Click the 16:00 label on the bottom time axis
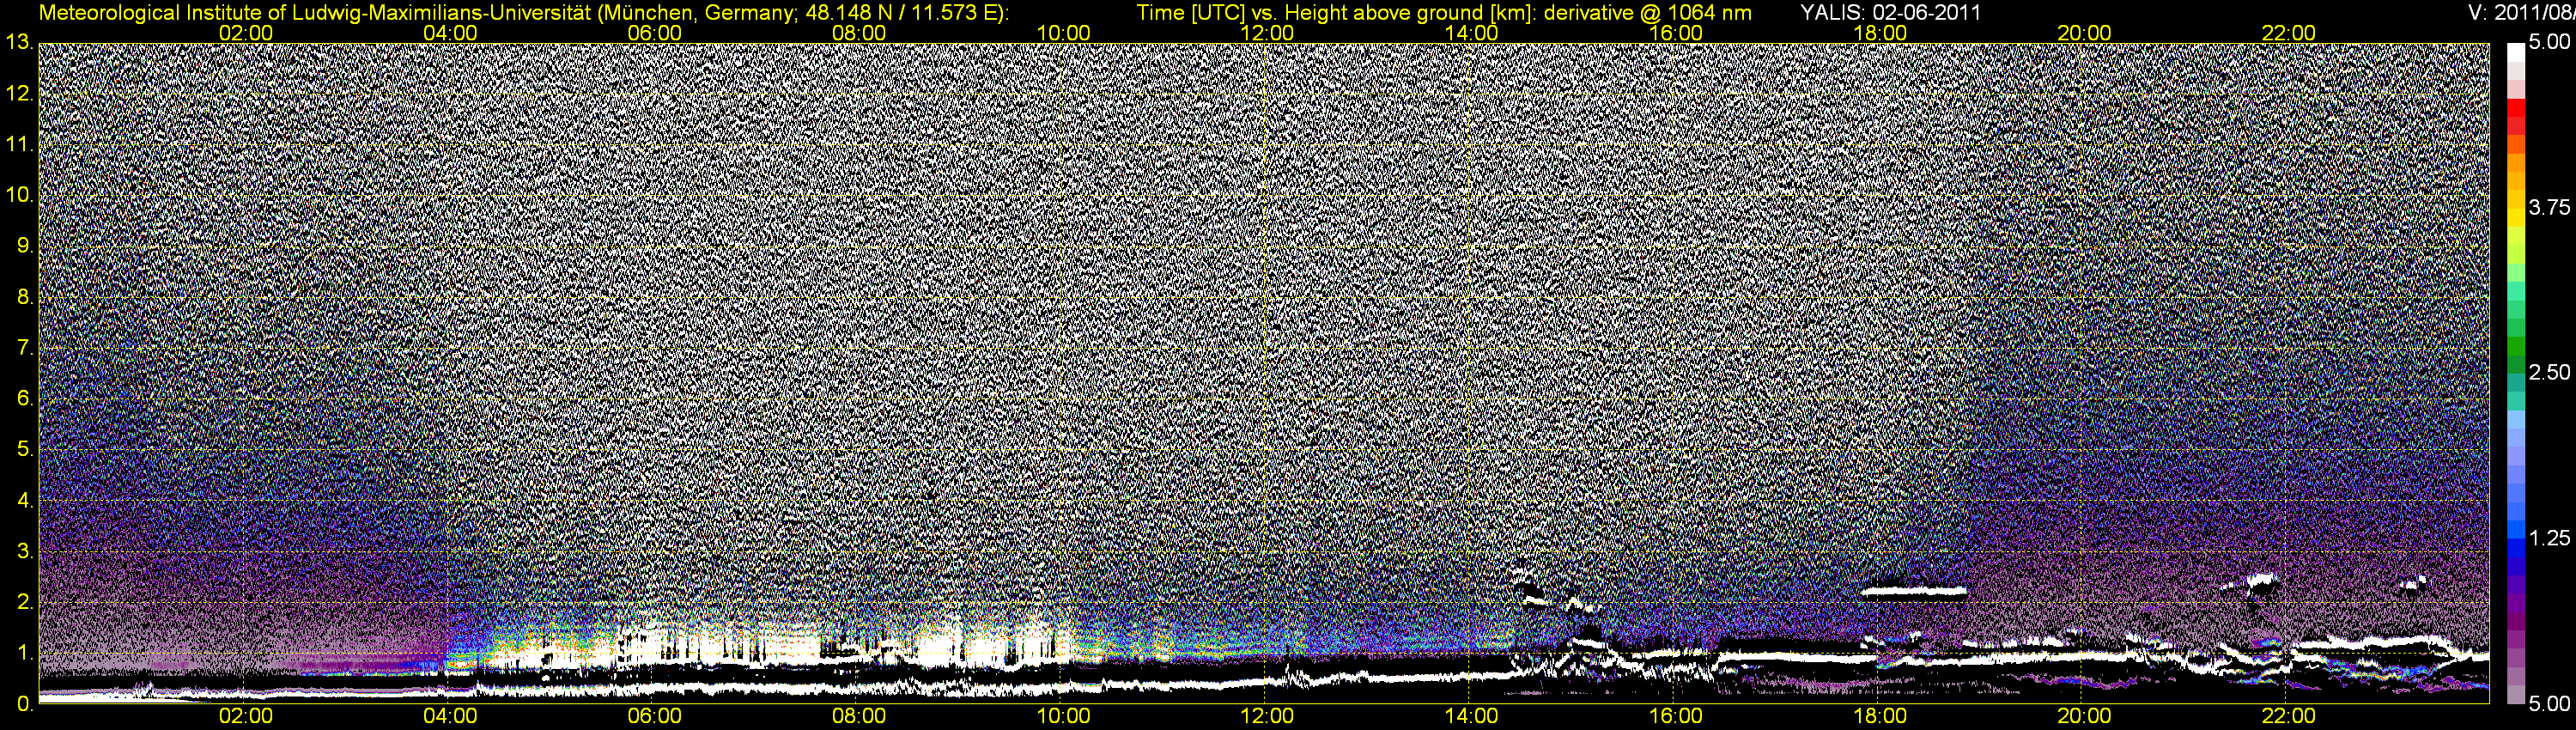 pos(1676,716)
